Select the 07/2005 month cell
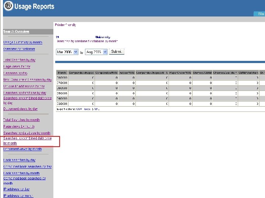The width and height of the screenshot is (265, 198). pyautogui.click(x=62, y=83)
